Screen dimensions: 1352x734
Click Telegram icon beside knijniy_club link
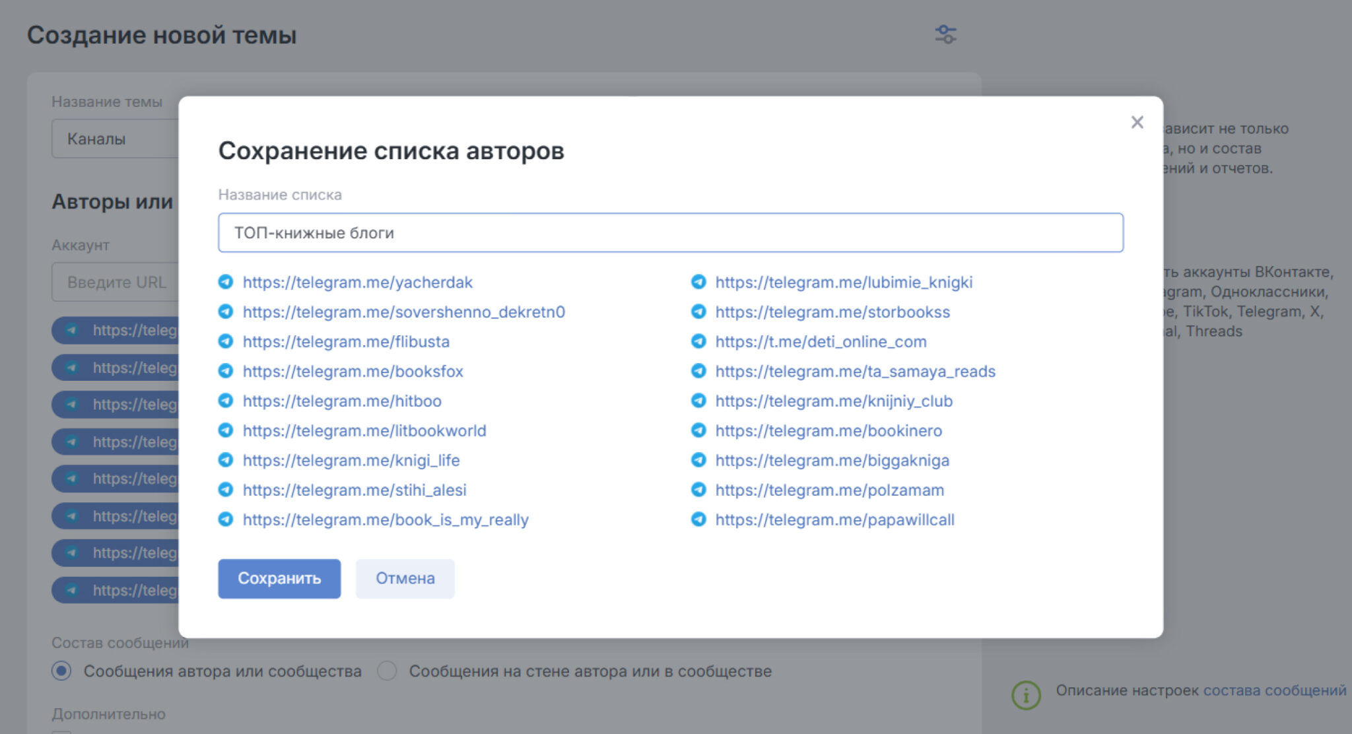698,401
